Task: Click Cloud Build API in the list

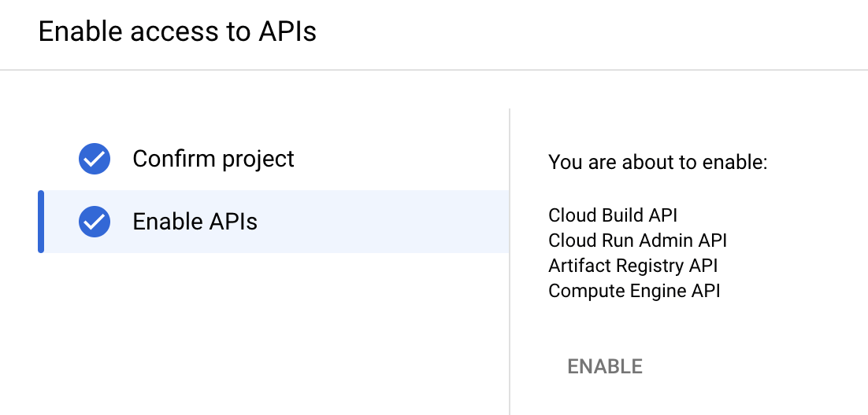Action: pos(613,215)
